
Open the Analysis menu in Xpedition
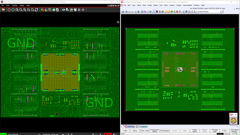172,5
